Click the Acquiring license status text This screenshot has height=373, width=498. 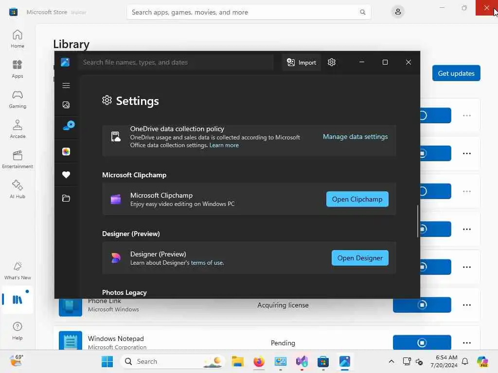(283, 305)
